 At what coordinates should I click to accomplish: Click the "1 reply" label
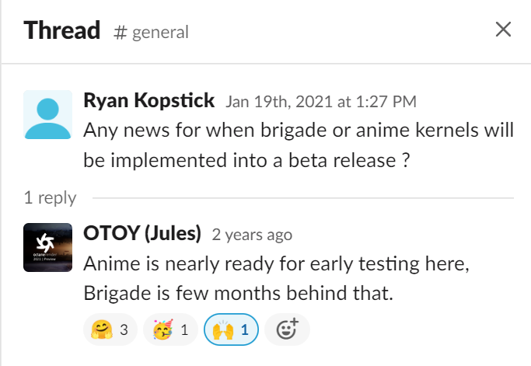50,198
